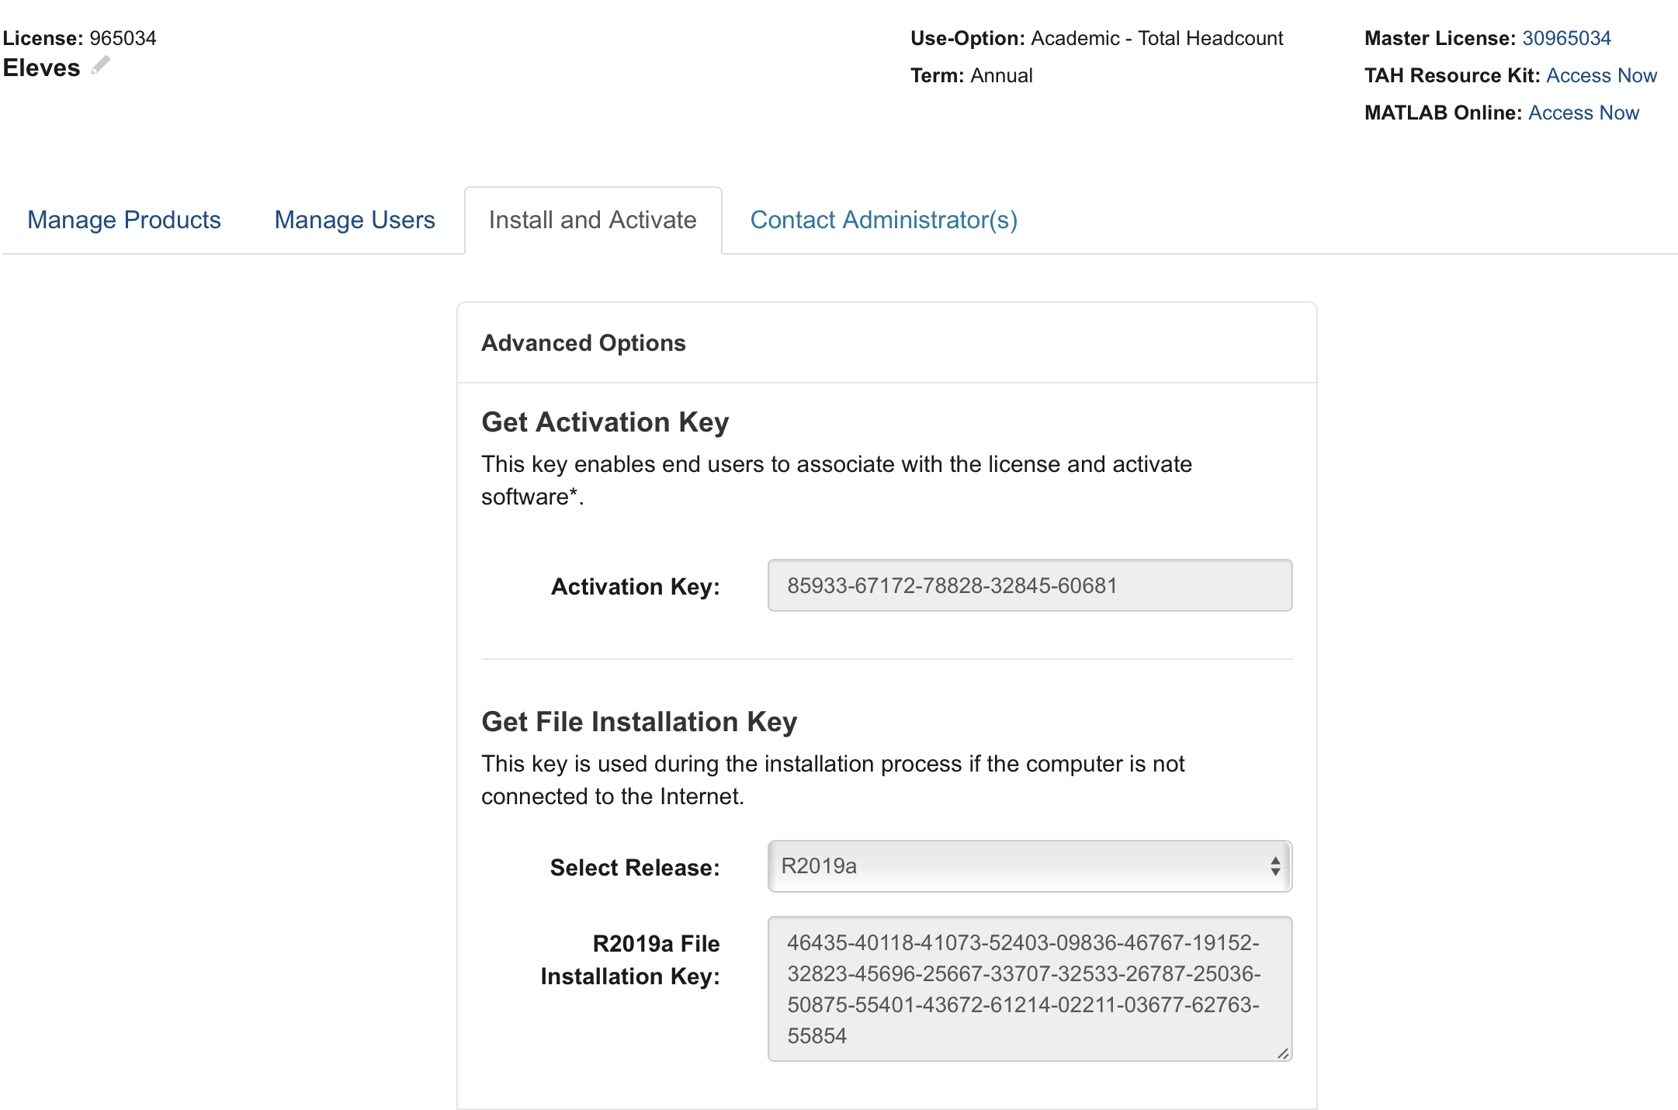Click the Activation Key label
The width and height of the screenshot is (1678, 1110).
point(635,587)
